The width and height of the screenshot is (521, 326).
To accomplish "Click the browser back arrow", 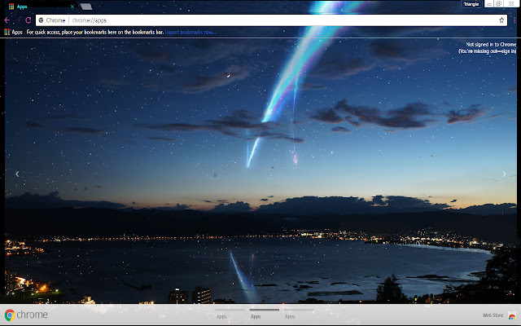I will click(x=7, y=20).
